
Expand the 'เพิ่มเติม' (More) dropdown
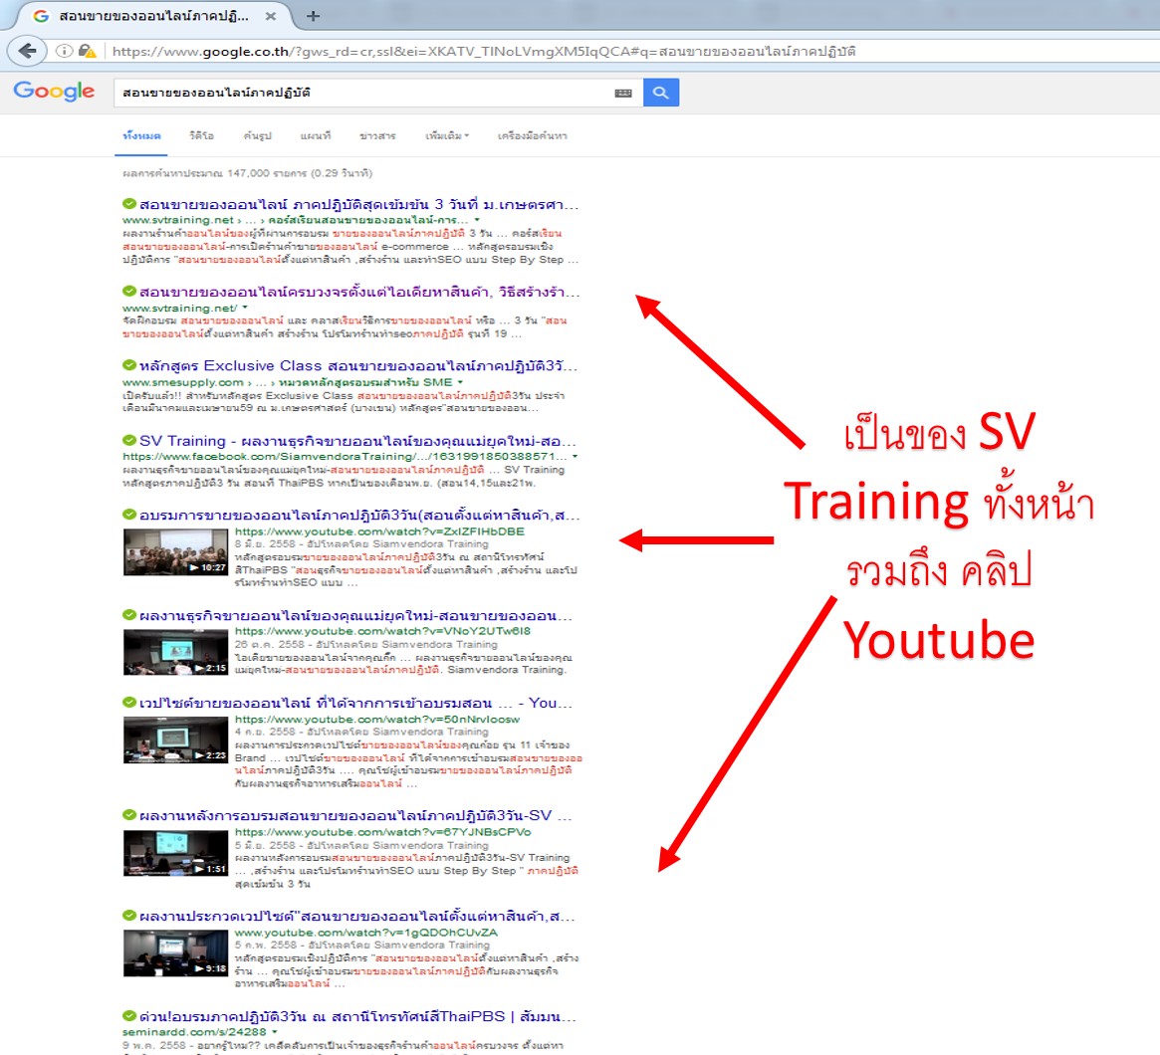click(447, 136)
